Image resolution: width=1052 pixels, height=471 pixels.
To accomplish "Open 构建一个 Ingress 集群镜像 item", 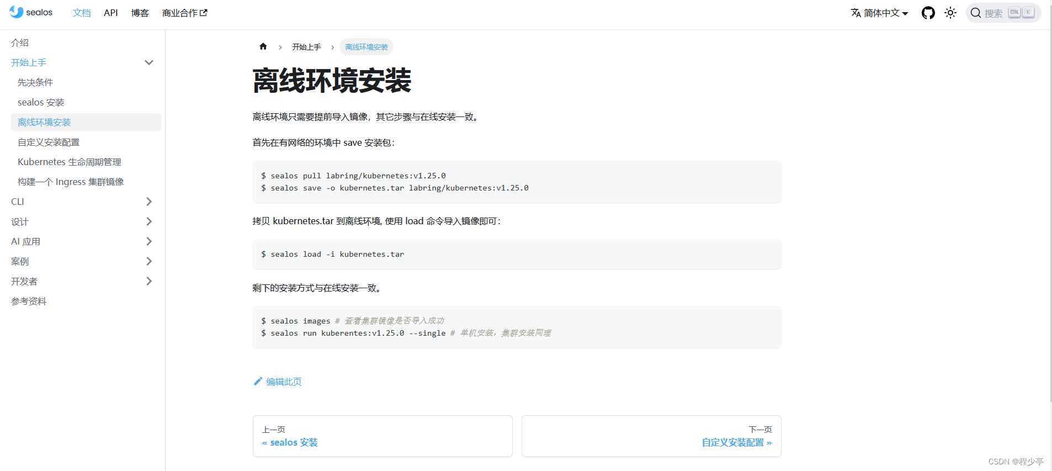I will coord(71,182).
